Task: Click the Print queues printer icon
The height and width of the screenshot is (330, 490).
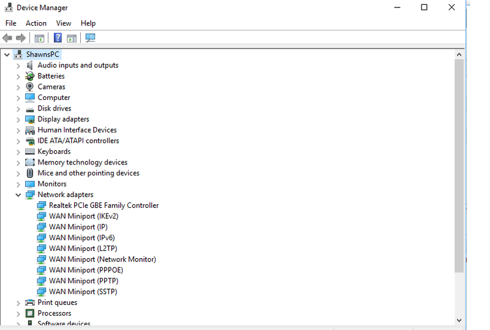Action: [29, 302]
